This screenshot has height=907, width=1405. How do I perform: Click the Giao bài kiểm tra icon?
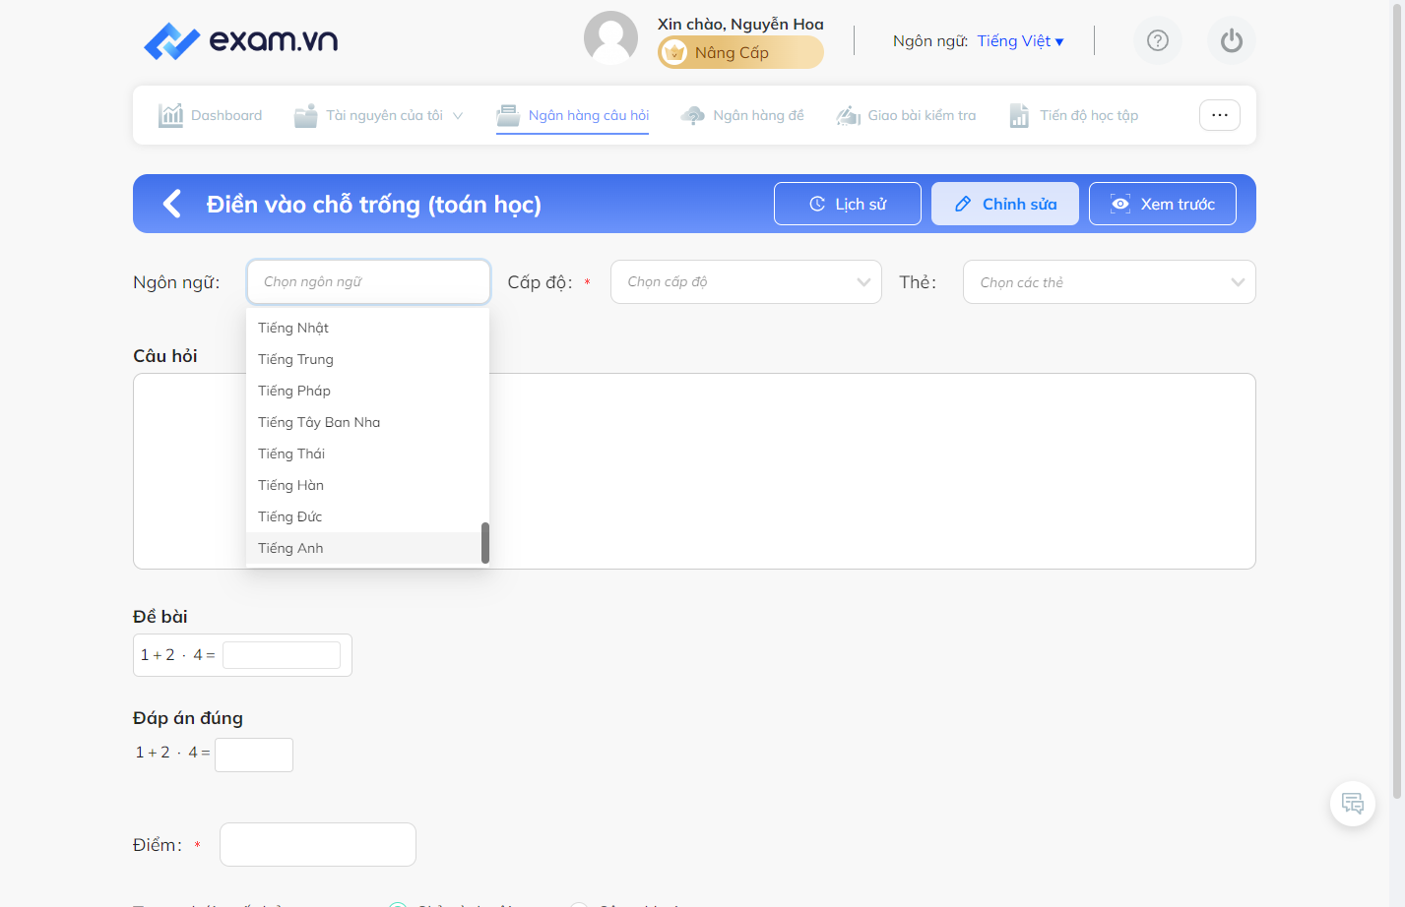coord(848,116)
